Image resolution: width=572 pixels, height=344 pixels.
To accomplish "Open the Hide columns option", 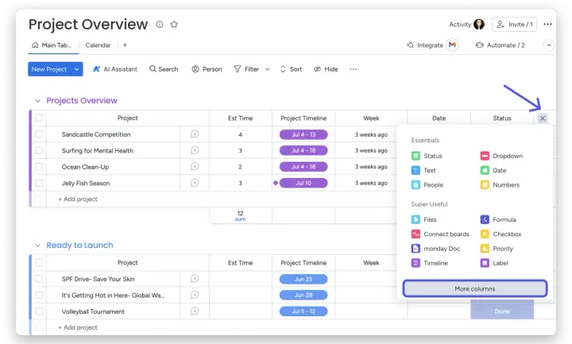I will point(327,69).
